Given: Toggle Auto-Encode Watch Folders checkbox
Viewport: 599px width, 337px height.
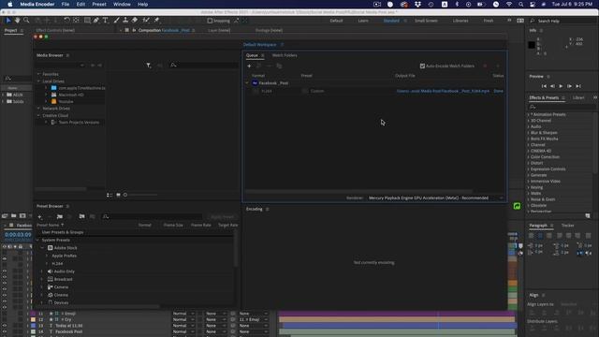Looking at the screenshot, I should tap(422, 66).
